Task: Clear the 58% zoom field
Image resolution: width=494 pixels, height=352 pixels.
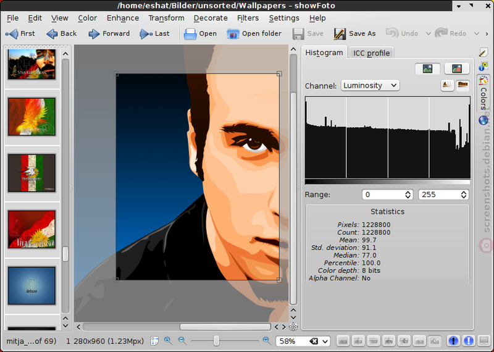Action: (x=314, y=341)
